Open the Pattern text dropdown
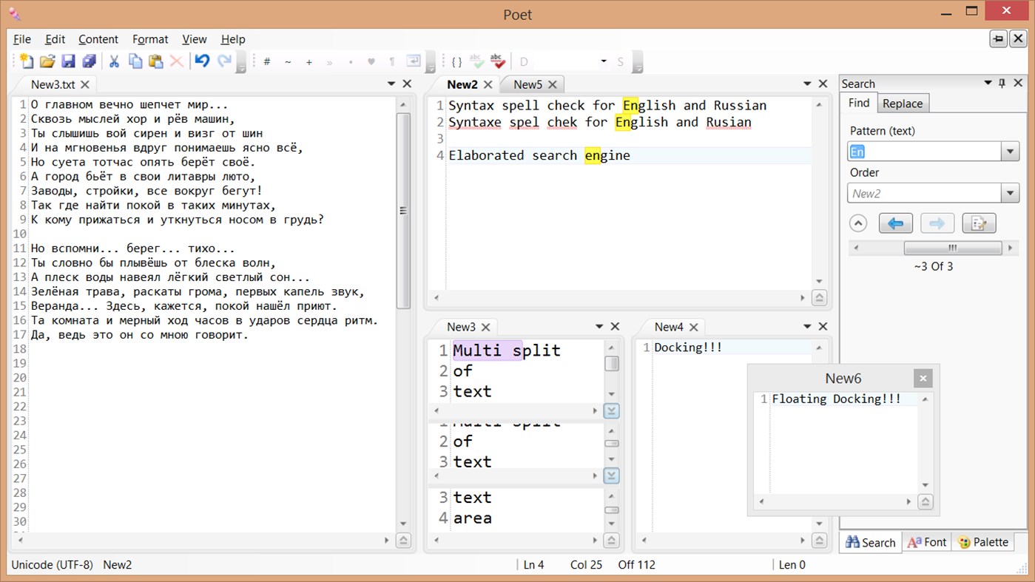Viewport: 1035px width, 582px height. (1011, 151)
